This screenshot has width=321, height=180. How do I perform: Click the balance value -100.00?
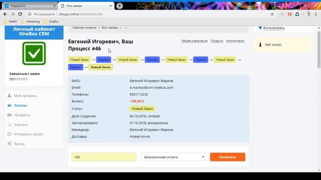136,101
